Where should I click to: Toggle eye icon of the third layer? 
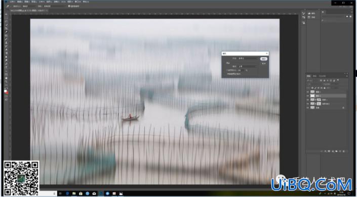307,100
